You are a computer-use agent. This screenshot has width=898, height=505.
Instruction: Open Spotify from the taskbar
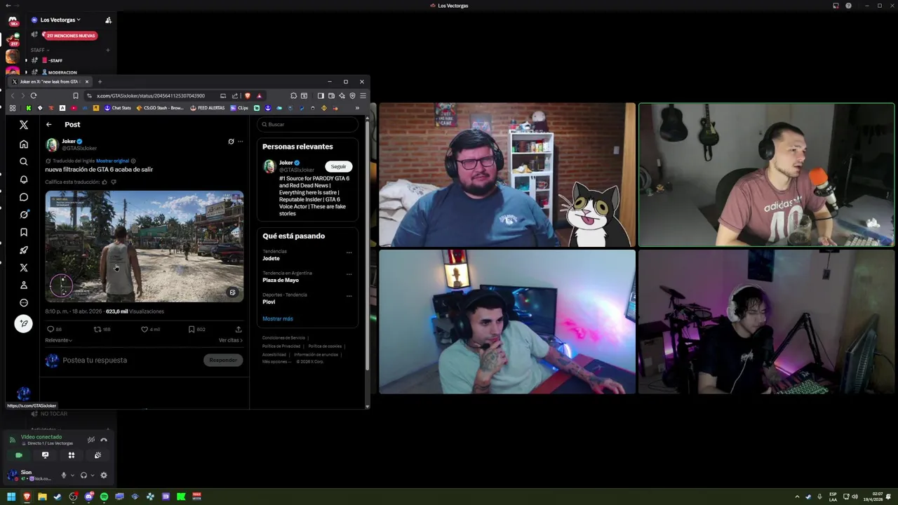pyautogui.click(x=104, y=497)
